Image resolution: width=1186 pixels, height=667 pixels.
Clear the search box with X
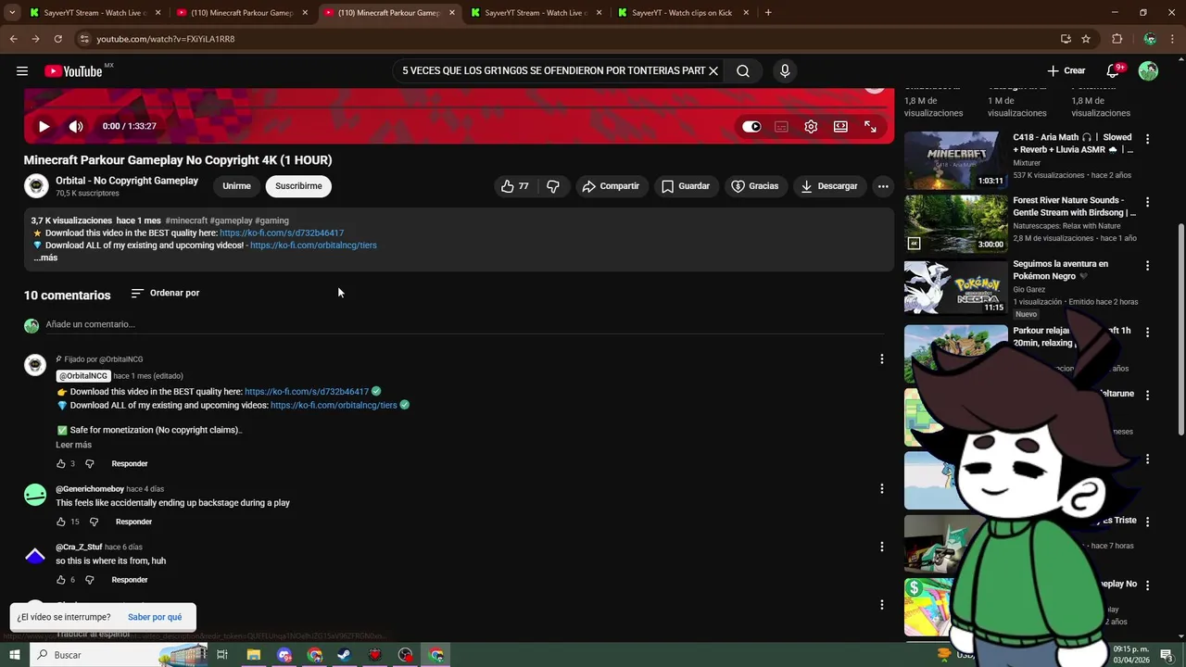pos(713,70)
